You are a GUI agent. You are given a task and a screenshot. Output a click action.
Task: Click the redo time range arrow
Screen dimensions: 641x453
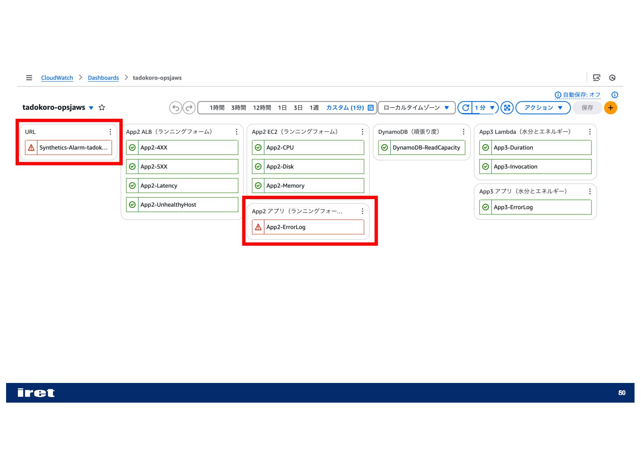pos(189,108)
